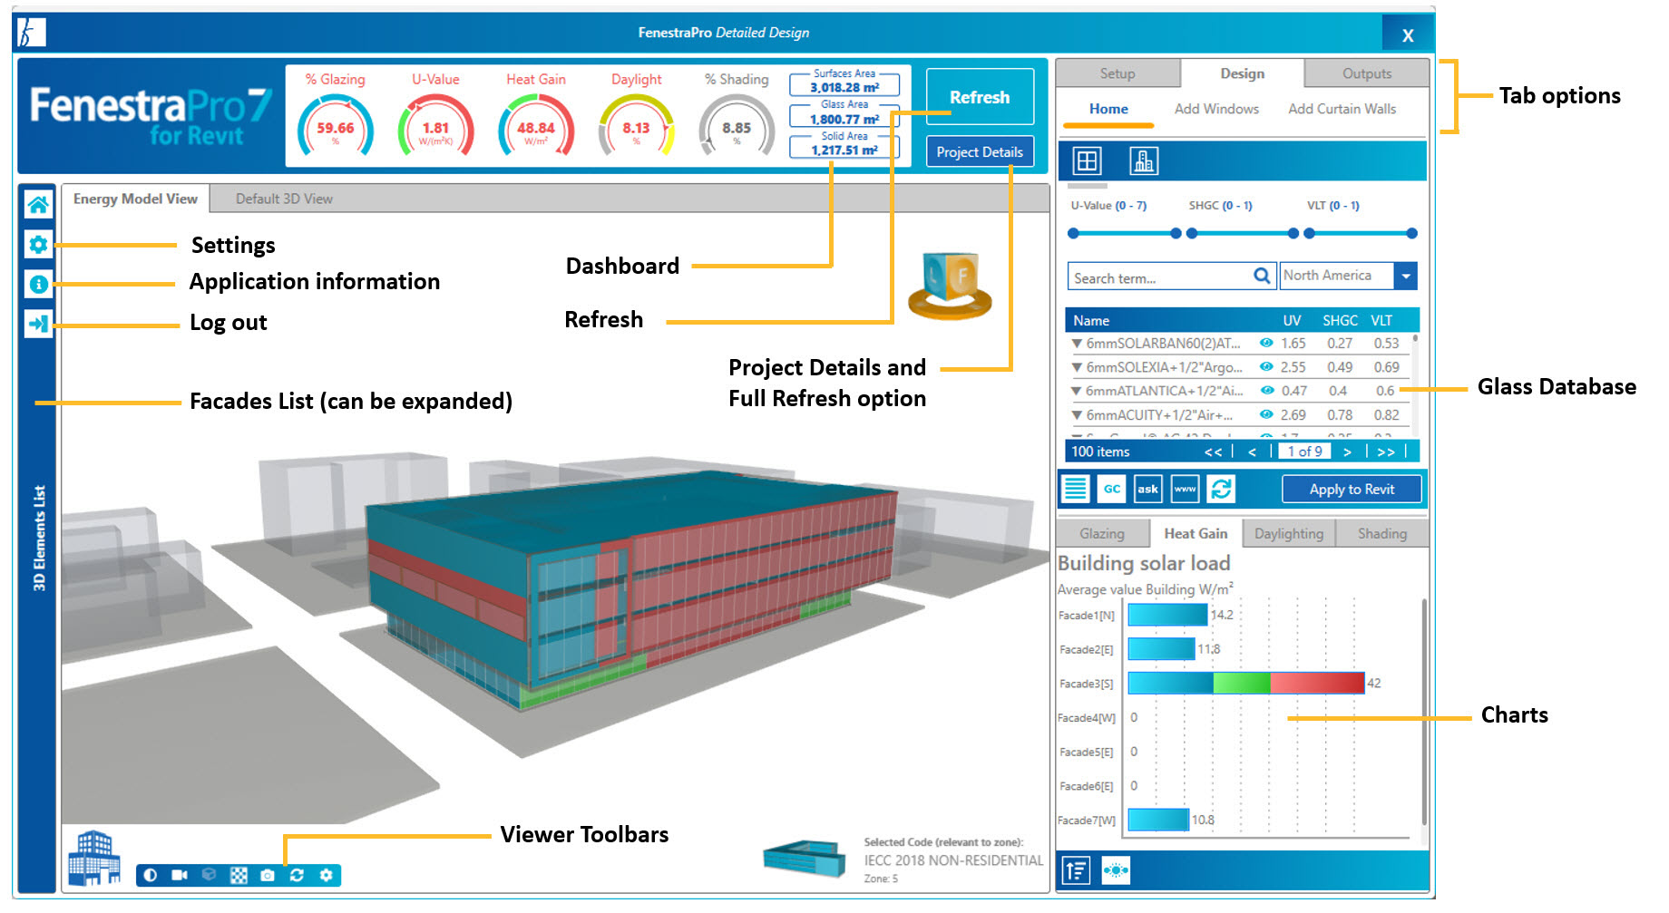
Task: Click the FenestraPro logo icon in the title bar
Action: 32,33
